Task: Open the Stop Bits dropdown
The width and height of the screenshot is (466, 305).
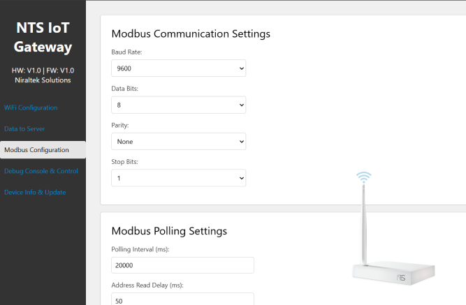Action: pos(178,179)
